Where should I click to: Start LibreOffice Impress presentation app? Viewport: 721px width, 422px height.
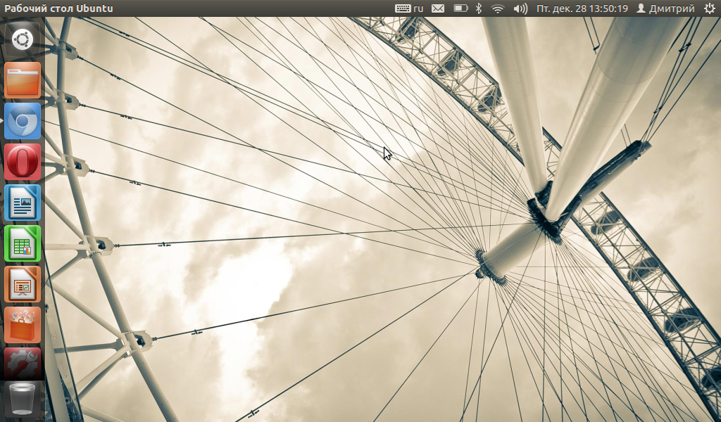pyautogui.click(x=23, y=284)
